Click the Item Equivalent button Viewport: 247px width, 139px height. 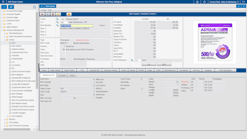point(225,70)
